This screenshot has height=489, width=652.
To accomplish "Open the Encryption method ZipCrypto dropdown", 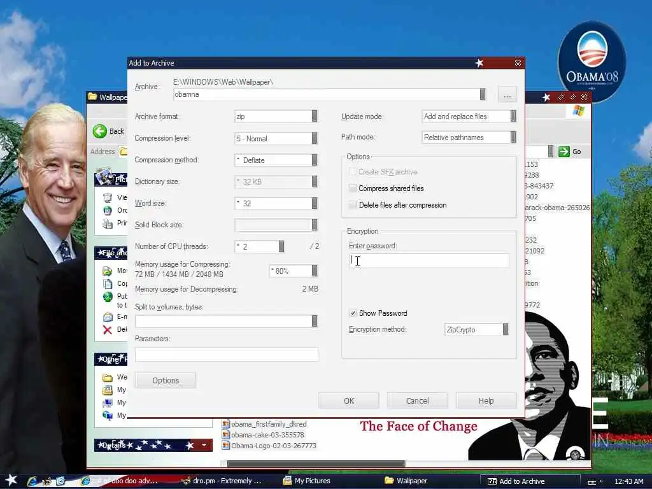I will pyautogui.click(x=506, y=330).
